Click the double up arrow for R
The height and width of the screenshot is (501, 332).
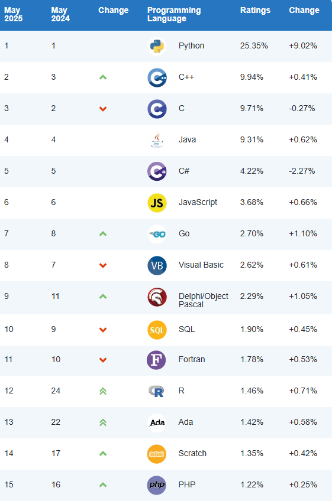pyautogui.click(x=103, y=391)
